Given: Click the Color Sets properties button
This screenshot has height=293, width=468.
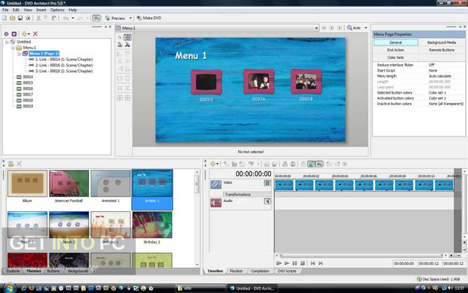Looking at the screenshot, I should pos(396,58).
